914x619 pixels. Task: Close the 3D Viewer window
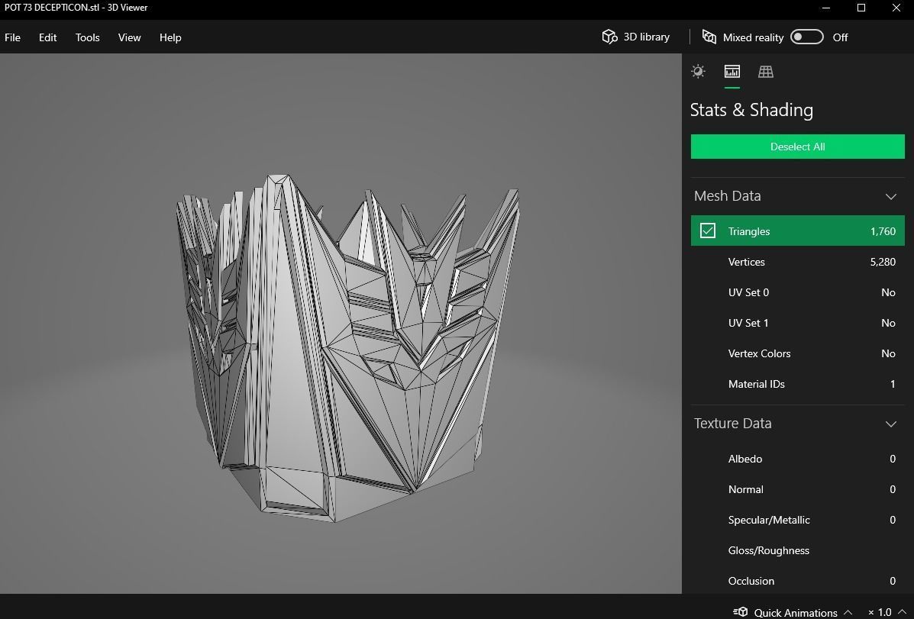[x=896, y=8]
